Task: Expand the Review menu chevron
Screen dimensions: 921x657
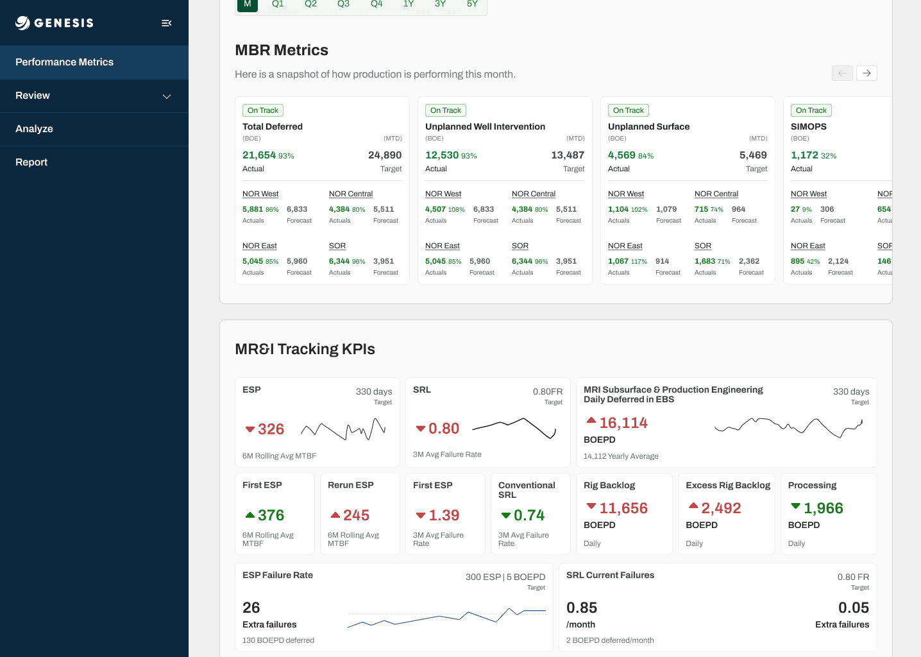Action: 167,96
